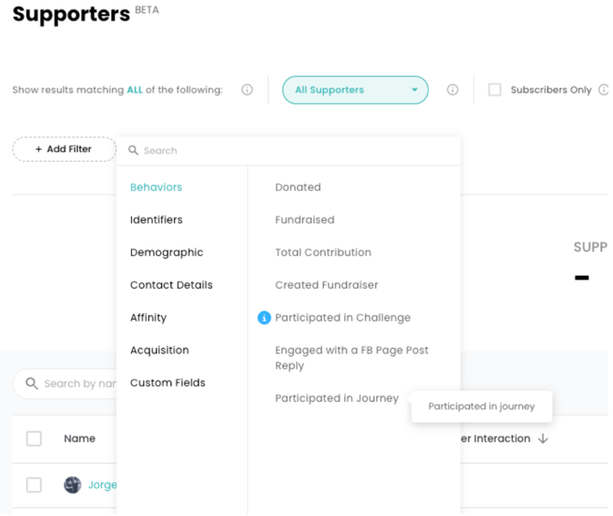The image size is (613, 516).
Task: Click the info icon beside Participated in Challenge
Action: pos(264,318)
